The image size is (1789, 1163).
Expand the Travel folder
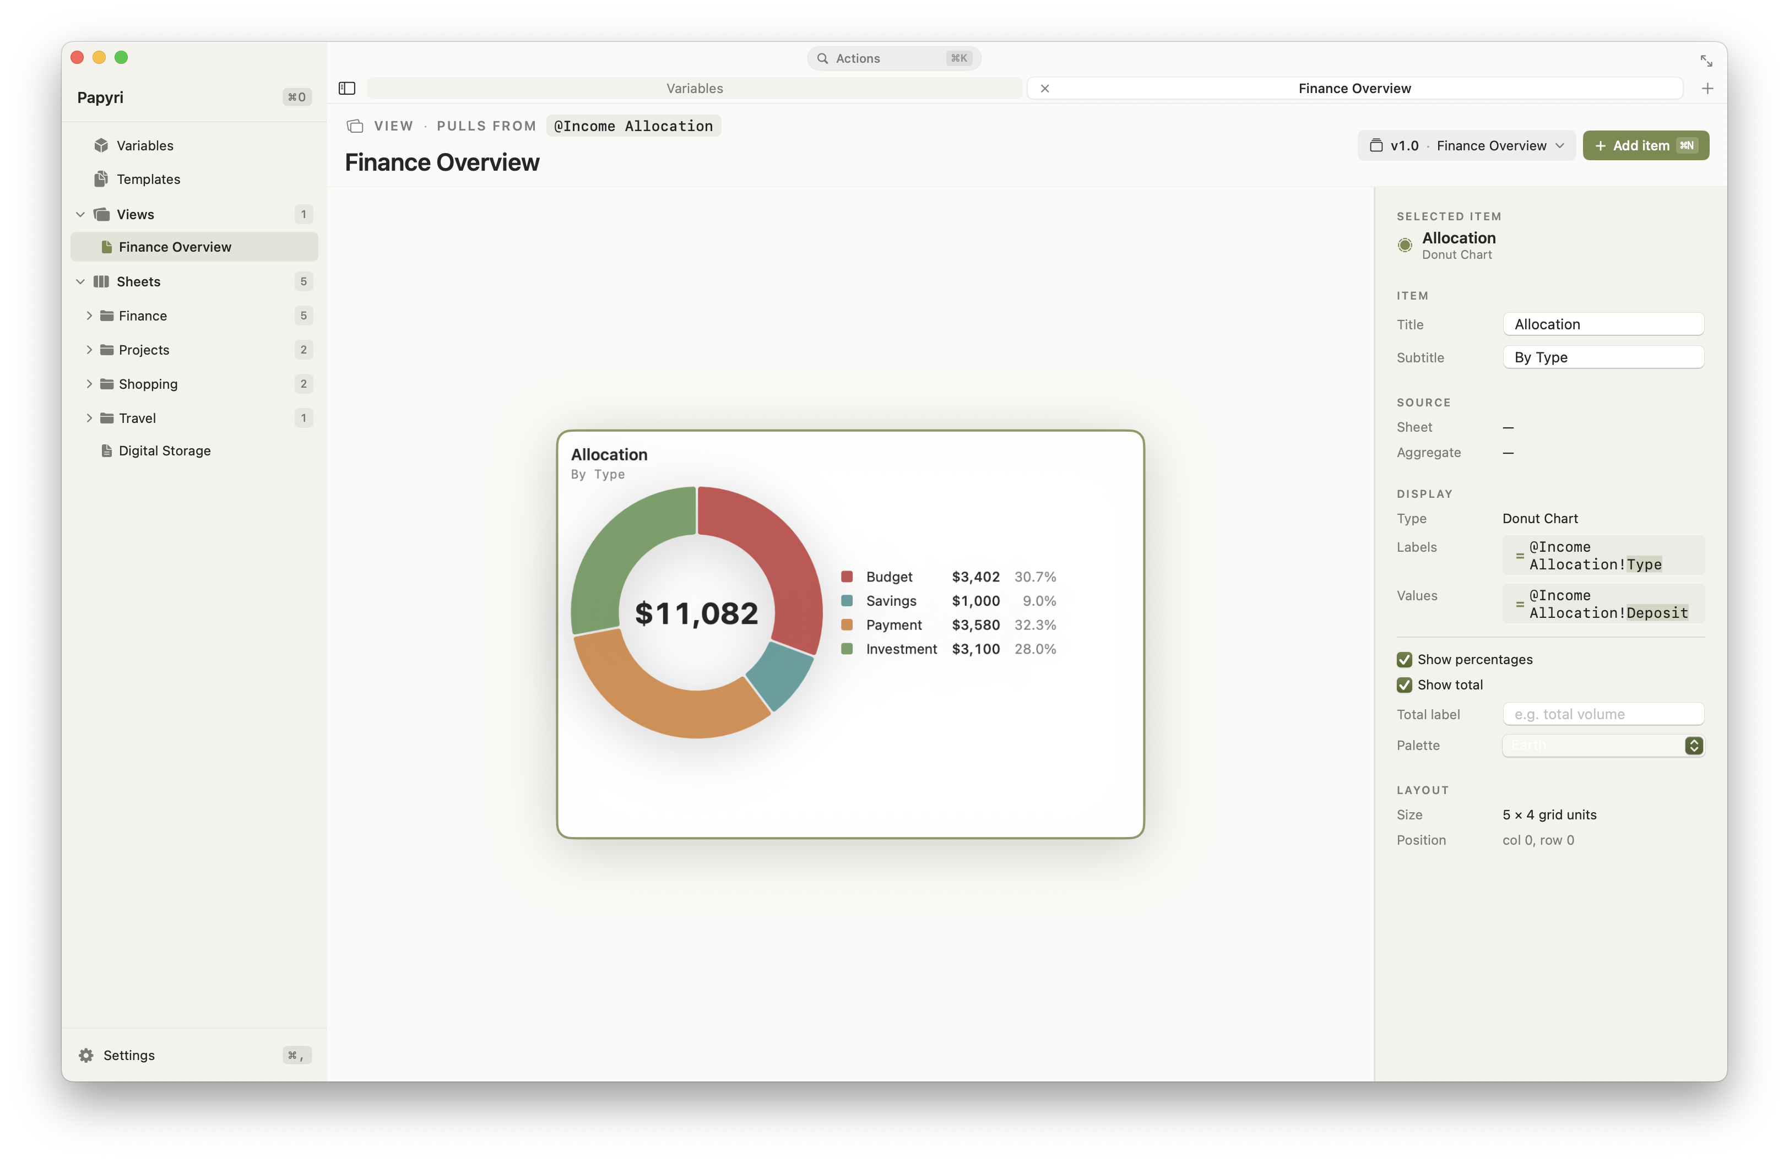click(89, 418)
